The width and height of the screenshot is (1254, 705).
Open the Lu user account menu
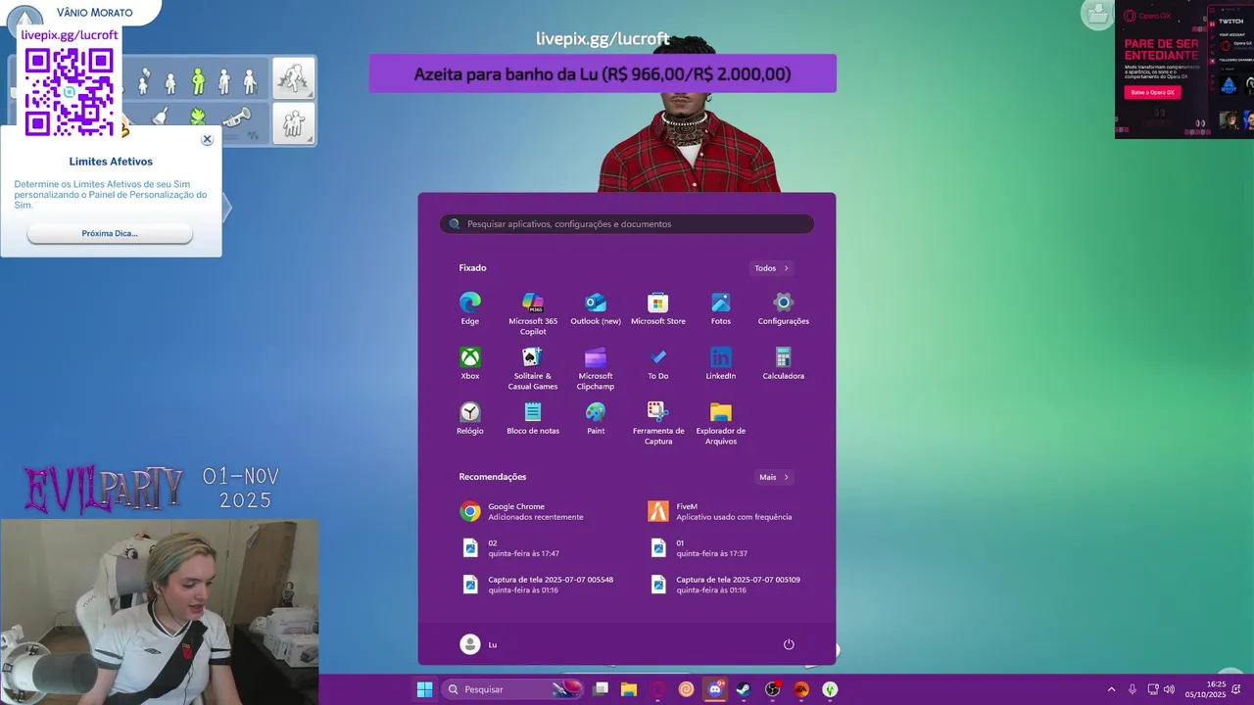(x=479, y=644)
